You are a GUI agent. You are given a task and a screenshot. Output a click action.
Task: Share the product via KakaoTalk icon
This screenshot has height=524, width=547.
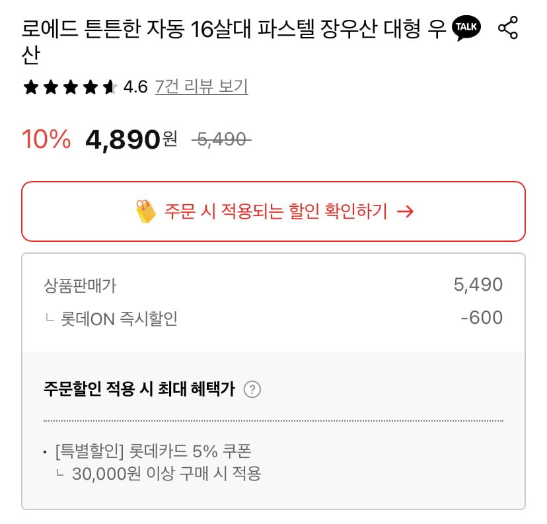click(x=466, y=28)
